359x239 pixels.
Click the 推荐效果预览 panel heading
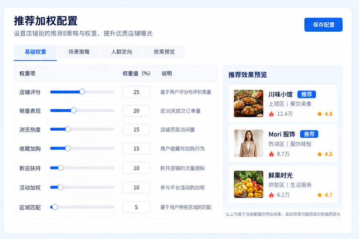(248, 75)
